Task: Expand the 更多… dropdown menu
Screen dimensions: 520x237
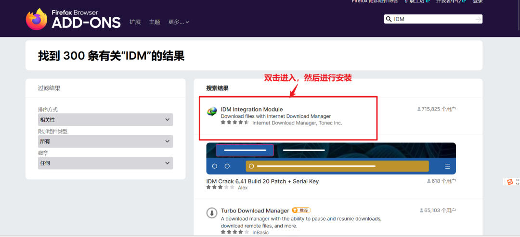Action: click(179, 22)
